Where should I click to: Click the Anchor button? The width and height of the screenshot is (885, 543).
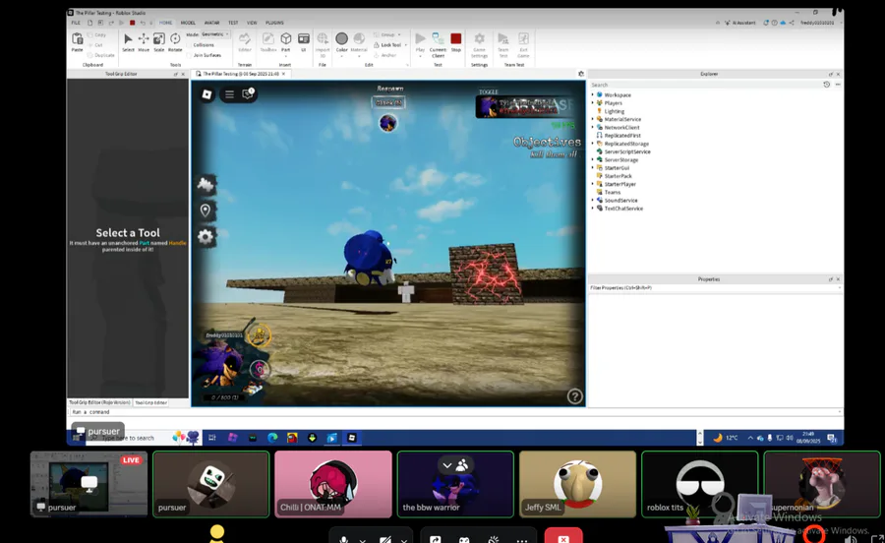[x=384, y=55]
